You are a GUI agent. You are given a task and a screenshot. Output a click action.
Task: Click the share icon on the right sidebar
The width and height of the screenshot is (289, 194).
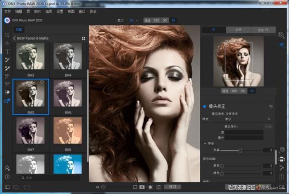coord(282,168)
